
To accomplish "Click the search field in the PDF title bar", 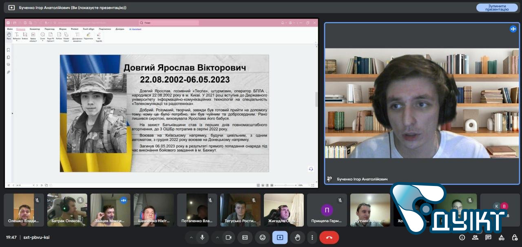I will point(169,23).
